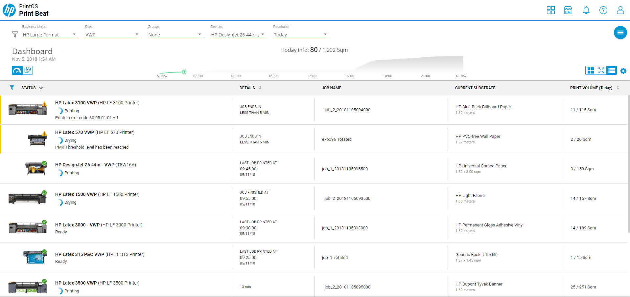Click printer error code 30.05.01:01 message
The image size is (630, 297).
point(87,118)
